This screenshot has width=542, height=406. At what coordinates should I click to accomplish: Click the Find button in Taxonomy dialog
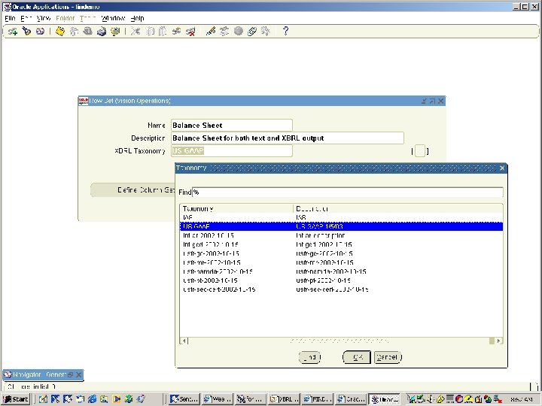click(x=309, y=357)
